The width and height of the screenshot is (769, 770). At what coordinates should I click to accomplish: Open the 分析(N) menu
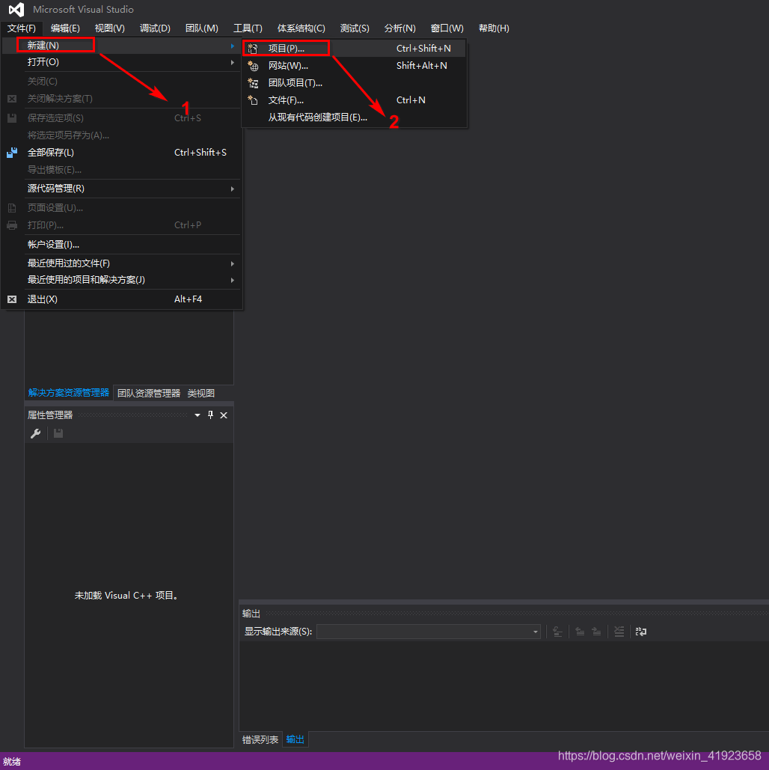399,28
